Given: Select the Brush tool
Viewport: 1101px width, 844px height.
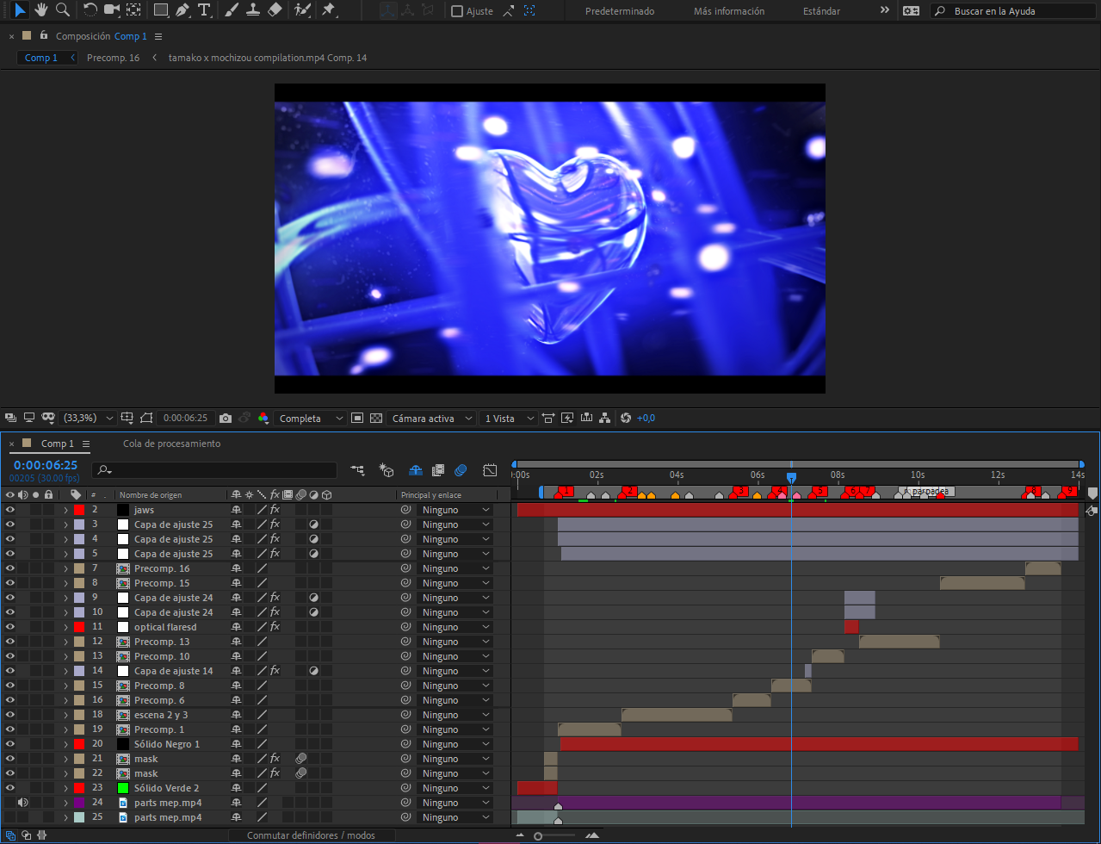Looking at the screenshot, I should coord(232,10).
